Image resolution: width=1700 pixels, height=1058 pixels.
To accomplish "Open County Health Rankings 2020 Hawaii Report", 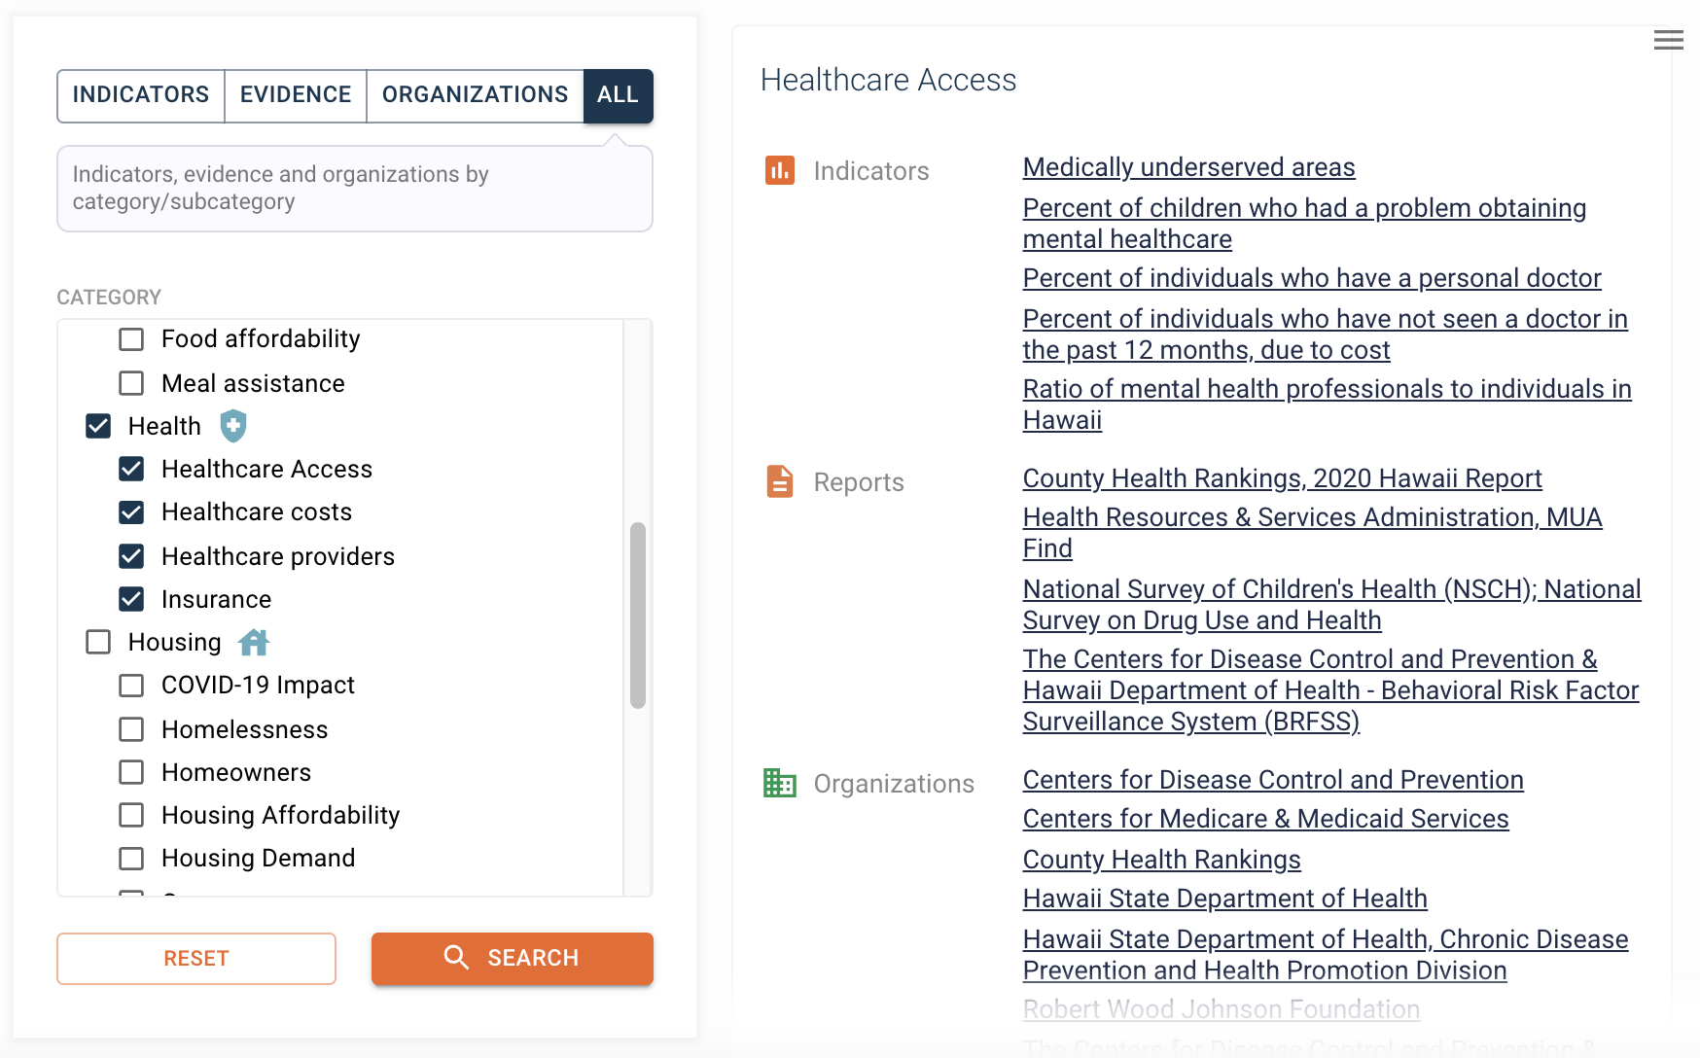I will [x=1282, y=478].
